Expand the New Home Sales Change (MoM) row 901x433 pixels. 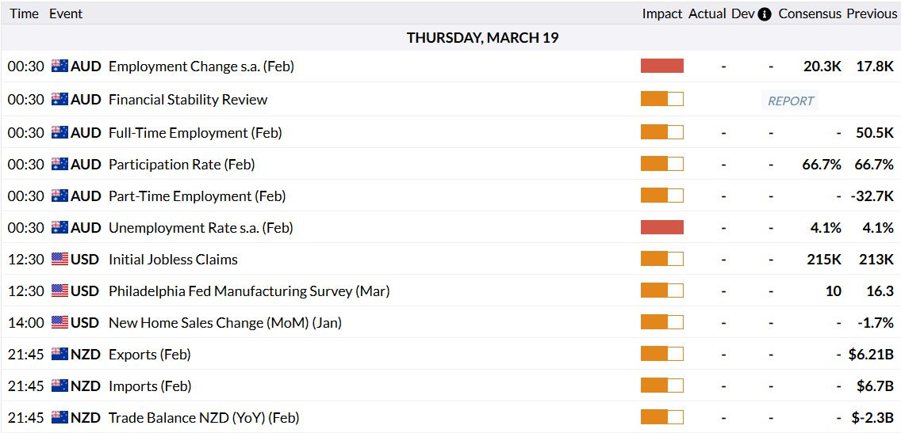tap(225, 323)
